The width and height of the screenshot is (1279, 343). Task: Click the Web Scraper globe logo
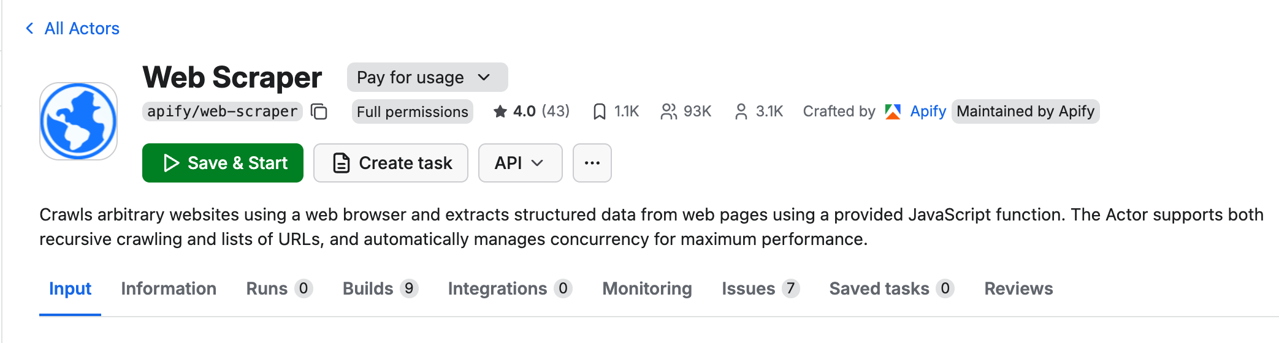tap(78, 121)
